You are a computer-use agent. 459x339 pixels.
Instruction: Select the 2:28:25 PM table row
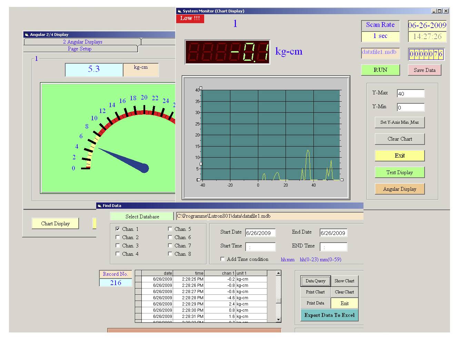point(201,279)
